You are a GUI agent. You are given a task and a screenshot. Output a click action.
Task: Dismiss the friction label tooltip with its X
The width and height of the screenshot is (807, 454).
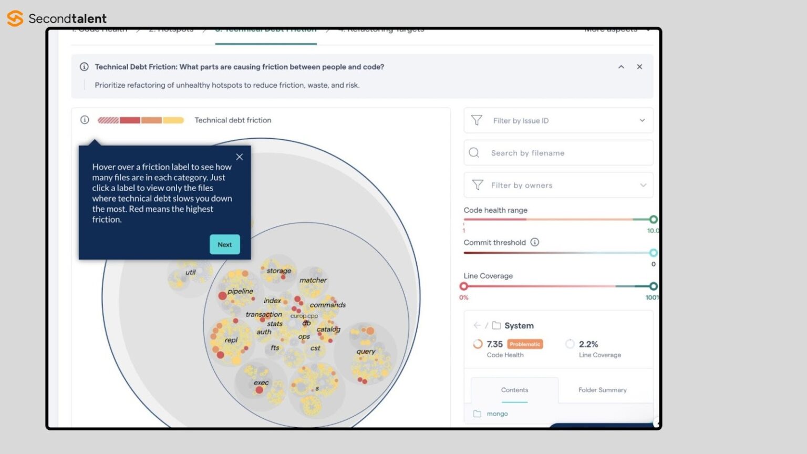(239, 157)
